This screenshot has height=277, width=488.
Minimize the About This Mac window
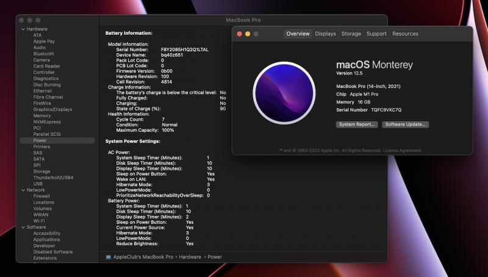click(248, 34)
